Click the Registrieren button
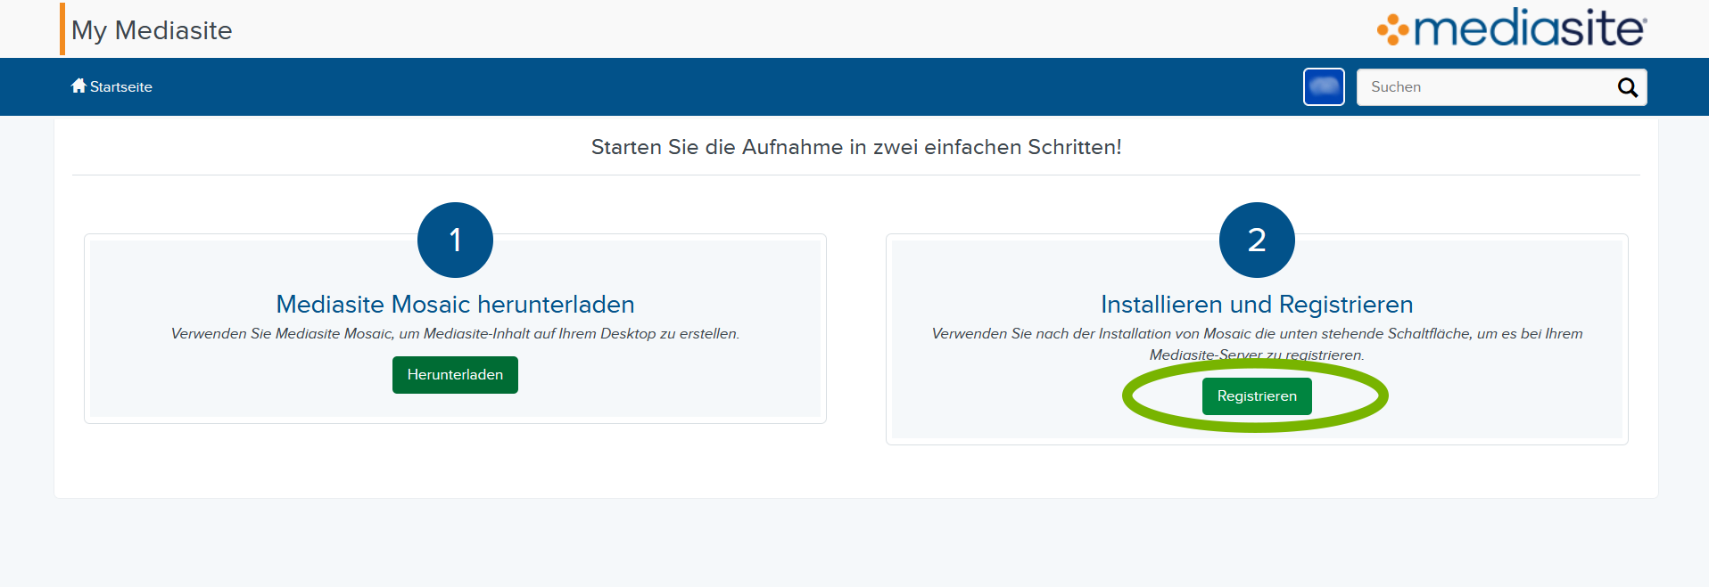The width and height of the screenshot is (1709, 587). pos(1257,396)
